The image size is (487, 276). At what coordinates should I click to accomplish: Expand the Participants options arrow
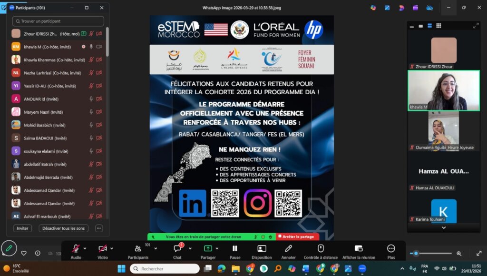[156, 248]
